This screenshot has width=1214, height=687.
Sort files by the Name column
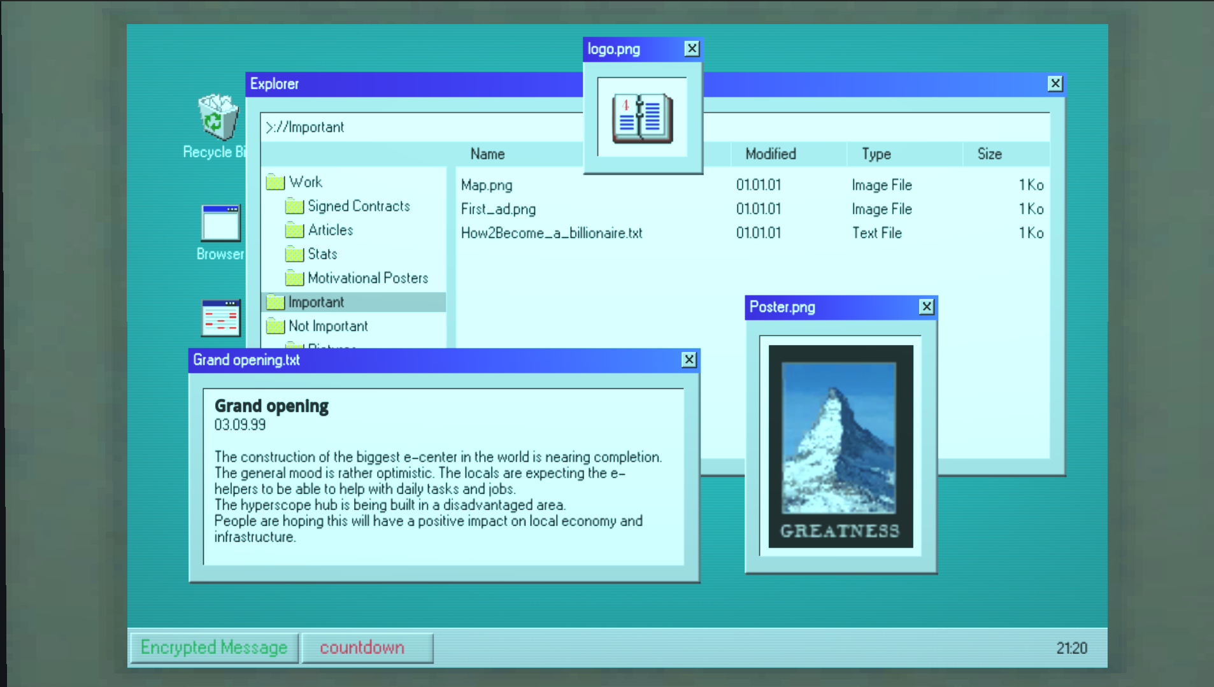487,154
